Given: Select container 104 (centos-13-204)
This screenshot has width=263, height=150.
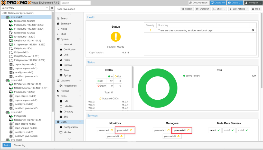Looking at the screenshot, I should 24,21.
